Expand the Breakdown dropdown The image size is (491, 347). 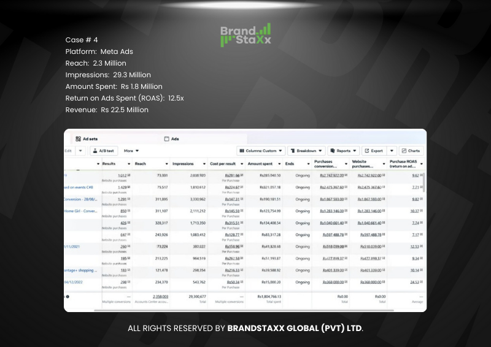305,151
